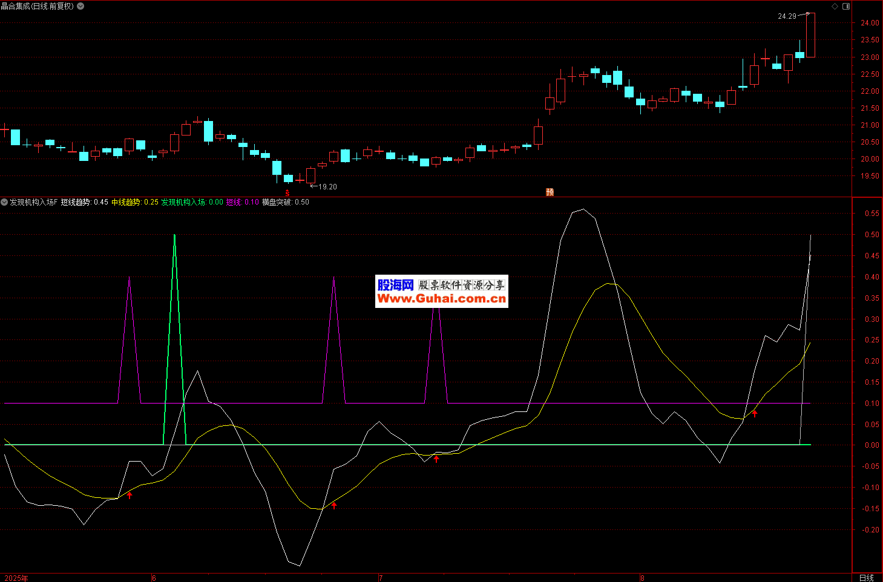Viewport: 883px width, 582px height.
Task: Click the yellow 中线趋势: 0.25 label
Action: point(136,202)
